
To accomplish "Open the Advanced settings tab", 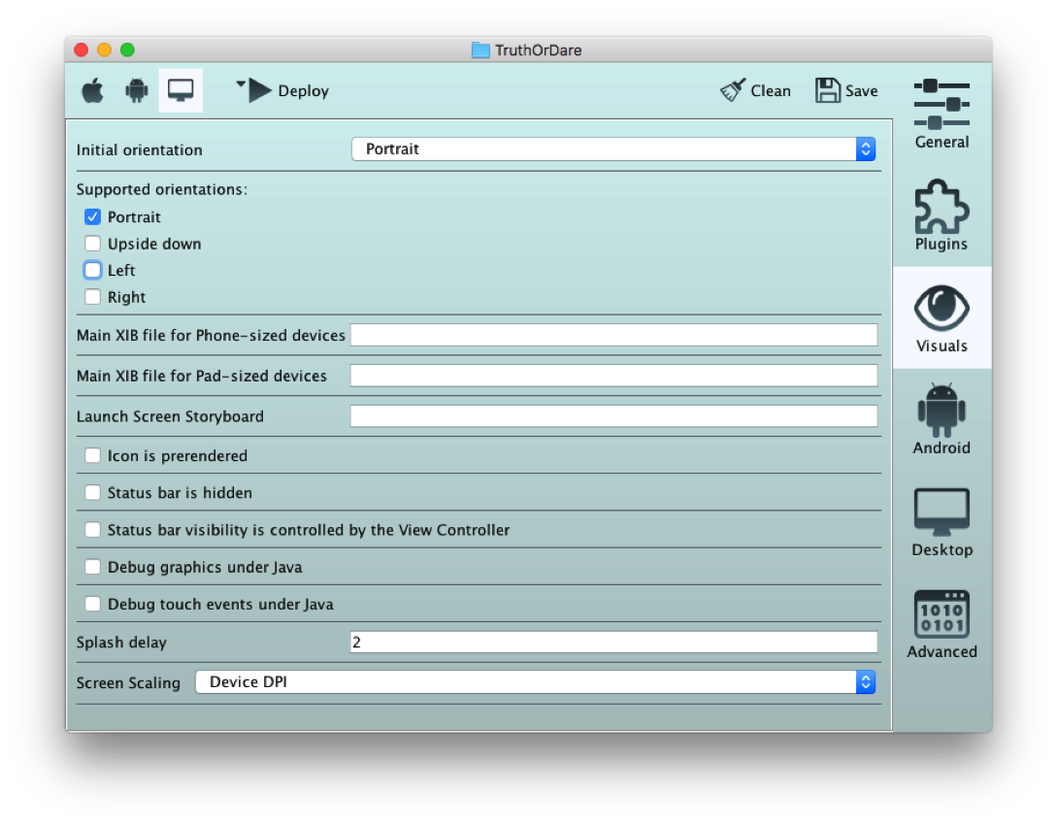I will coord(941,624).
